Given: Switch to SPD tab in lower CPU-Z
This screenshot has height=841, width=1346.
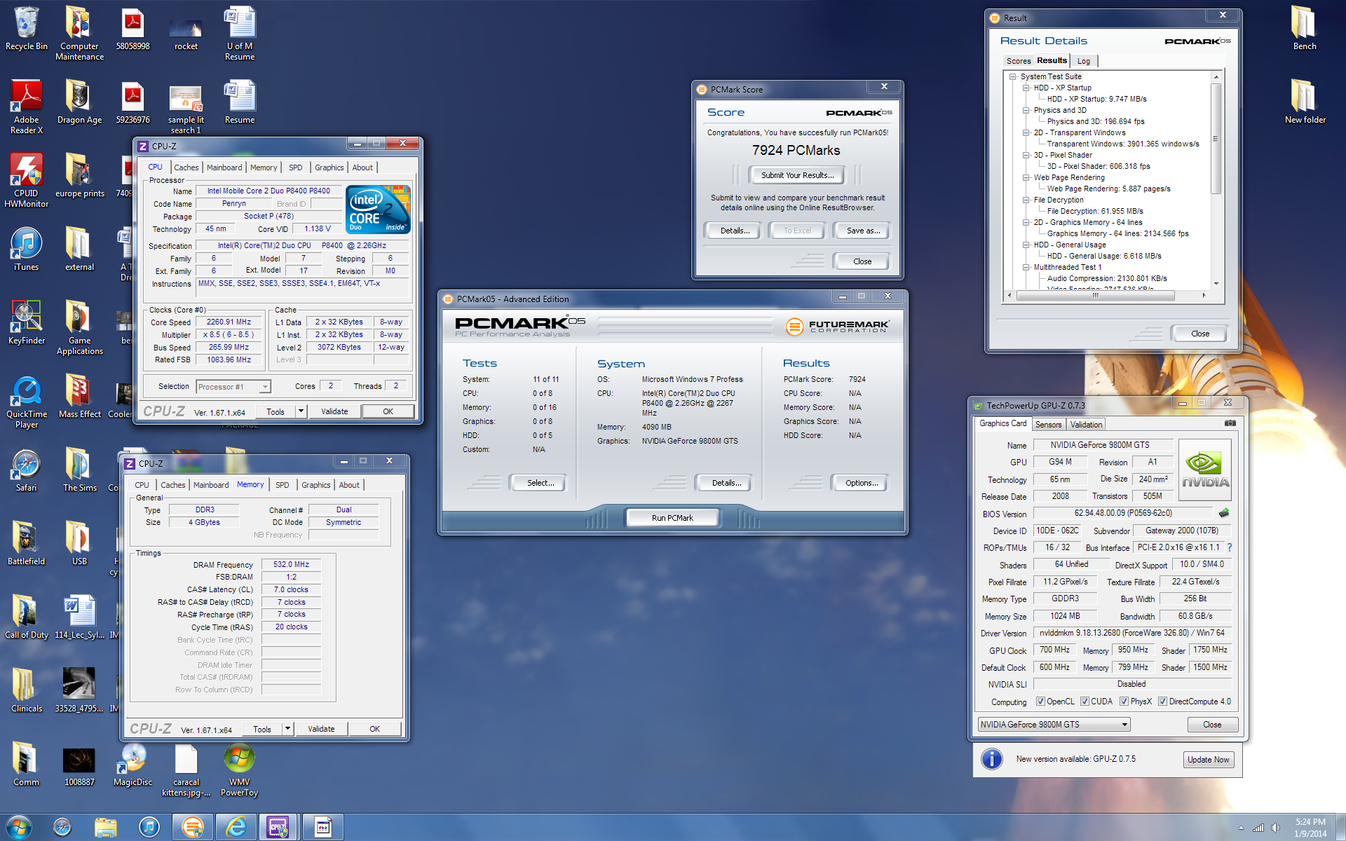Looking at the screenshot, I should pos(283,485).
